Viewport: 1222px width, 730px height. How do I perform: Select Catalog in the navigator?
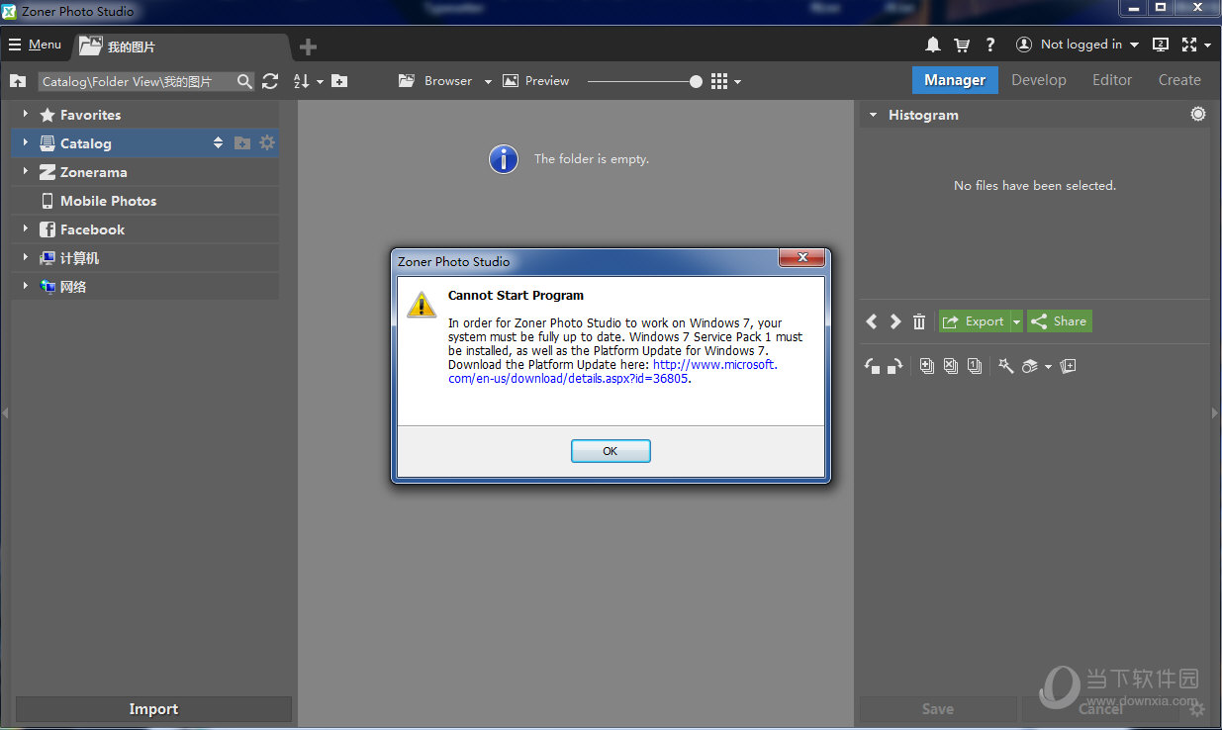[85, 143]
